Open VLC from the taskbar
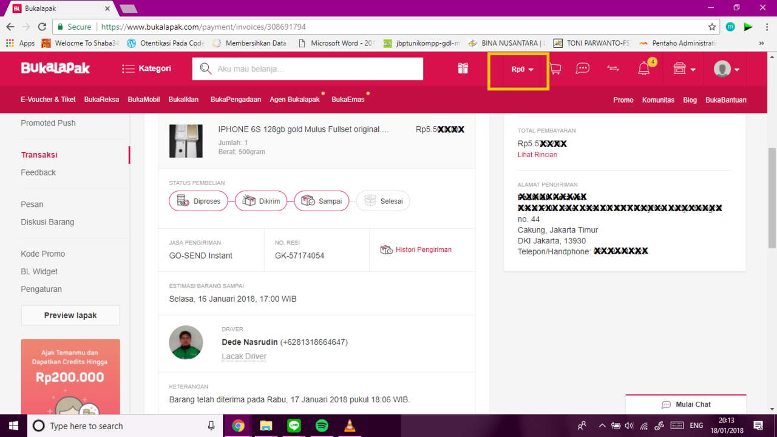 [x=350, y=425]
